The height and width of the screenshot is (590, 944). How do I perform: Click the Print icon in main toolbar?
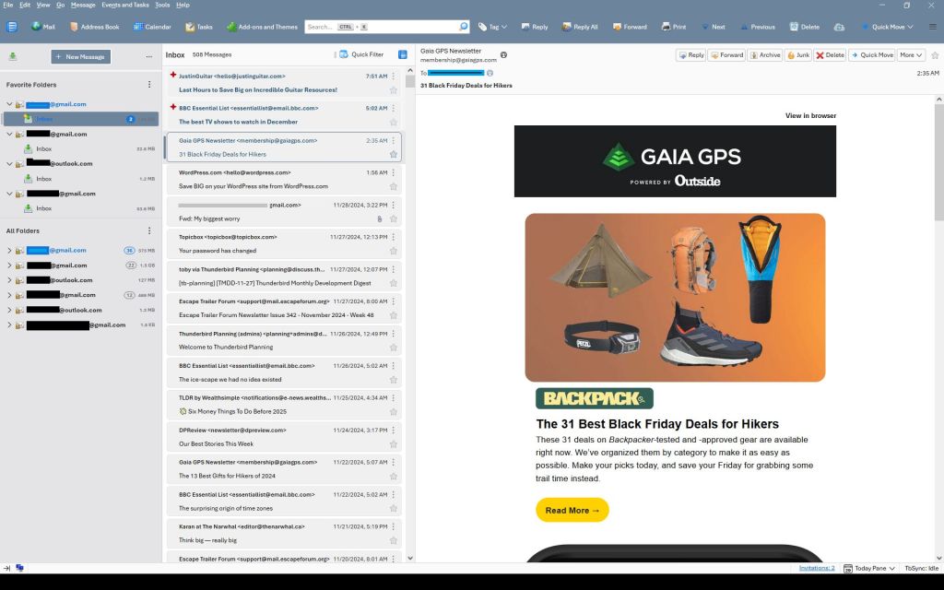674,27
